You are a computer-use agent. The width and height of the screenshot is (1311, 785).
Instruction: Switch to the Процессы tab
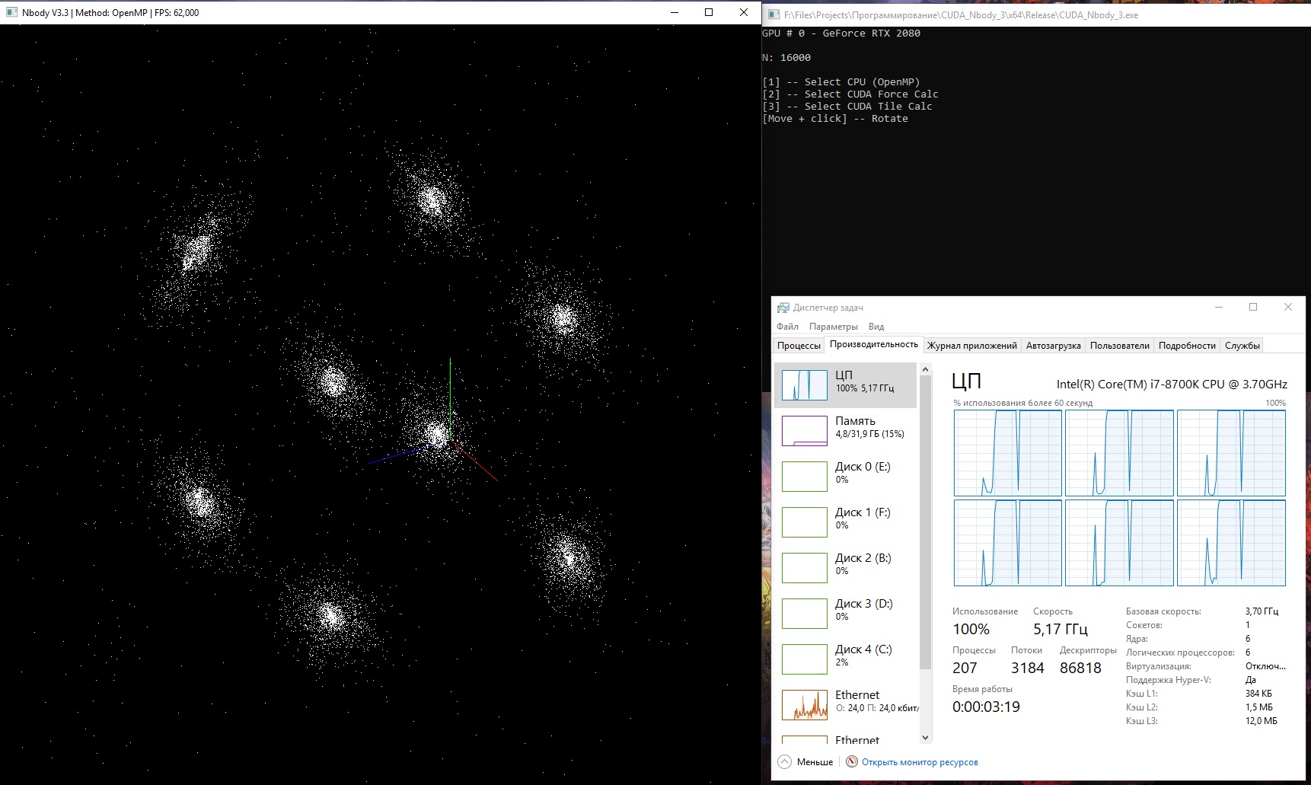799,346
